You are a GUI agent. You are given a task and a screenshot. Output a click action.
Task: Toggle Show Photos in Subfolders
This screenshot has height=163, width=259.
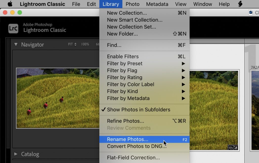tap(138, 110)
